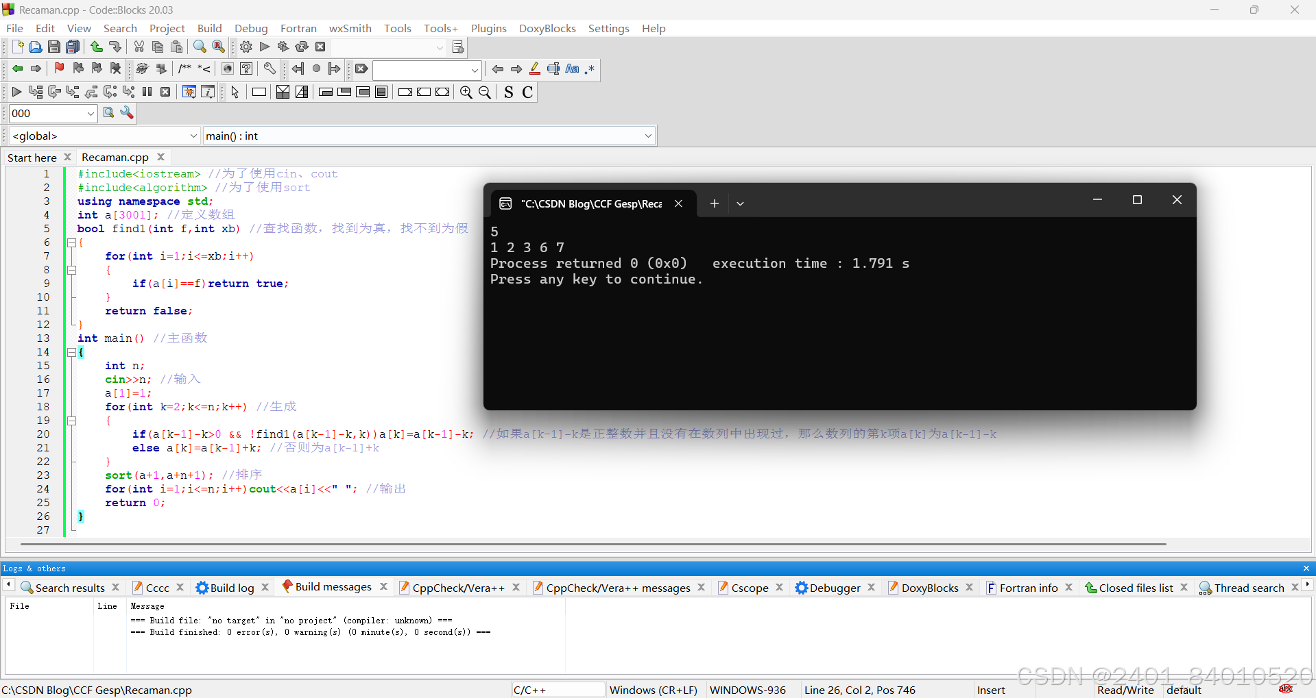1316x698 pixels.
Task: Open Find with the magnifier icon
Action: [x=200, y=47]
